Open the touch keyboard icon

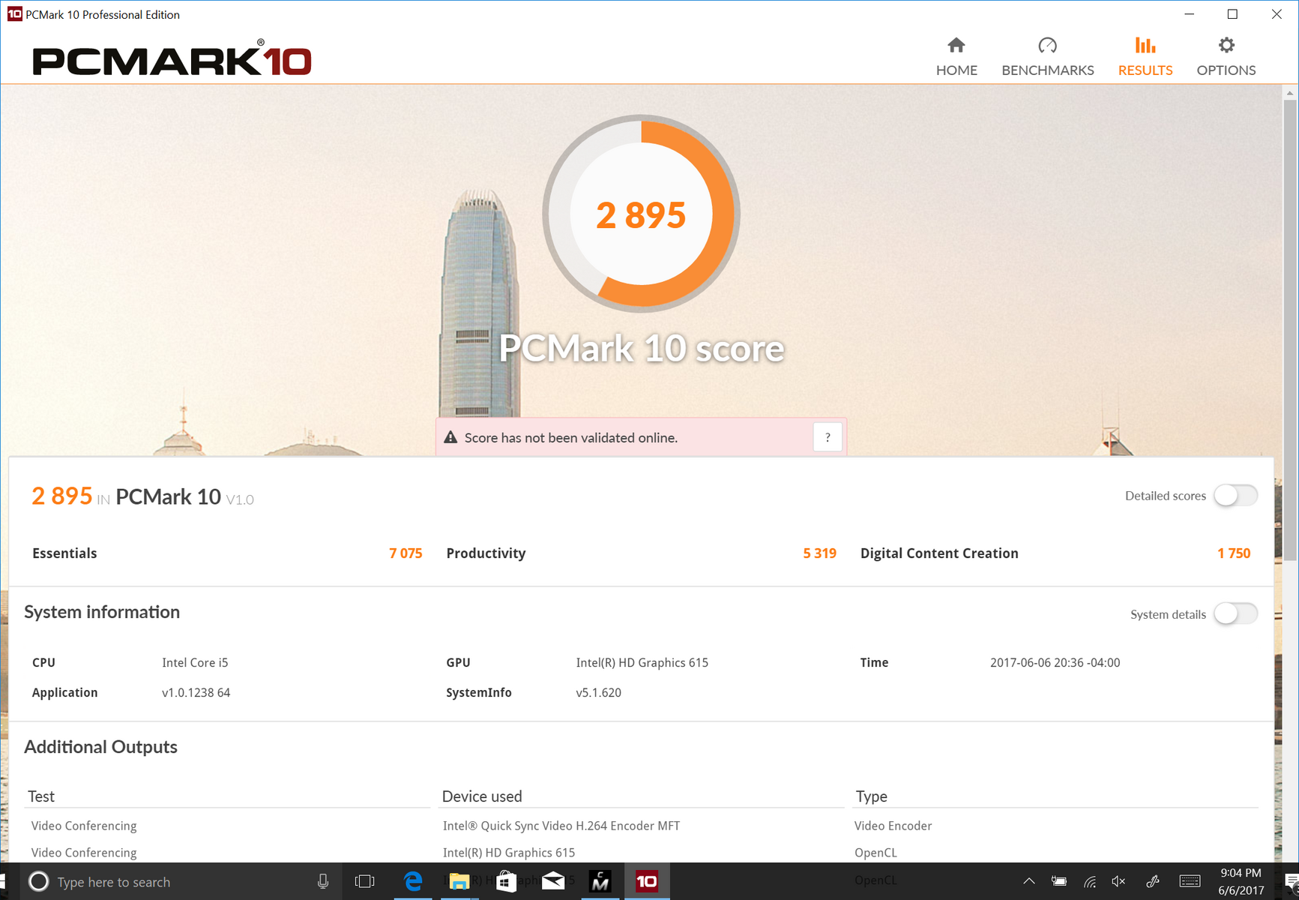coord(1190,882)
